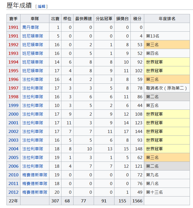Select the 積分 value 44
193x208 pixels.
click(x=137, y=106)
